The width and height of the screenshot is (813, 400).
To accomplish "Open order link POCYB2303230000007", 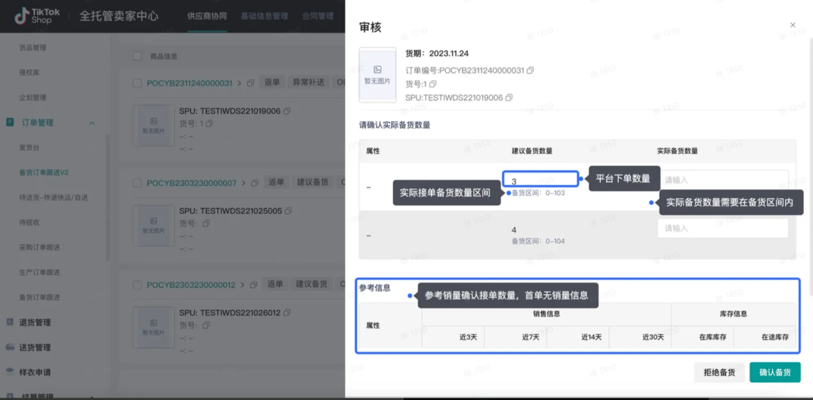I will [x=191, y=183].
